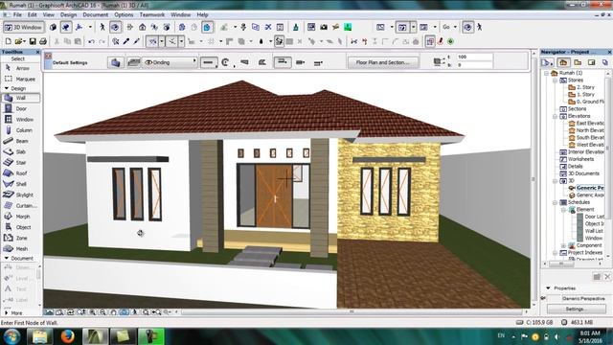This screenshot has height=345, width=613.
Task: Activate the Slab tool
Action: pyautogui.click(x=20, y=151)
